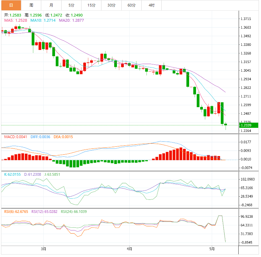Open the 30分 timeframe tab
The image size is (261, 257).
click(x=111, y=5)
